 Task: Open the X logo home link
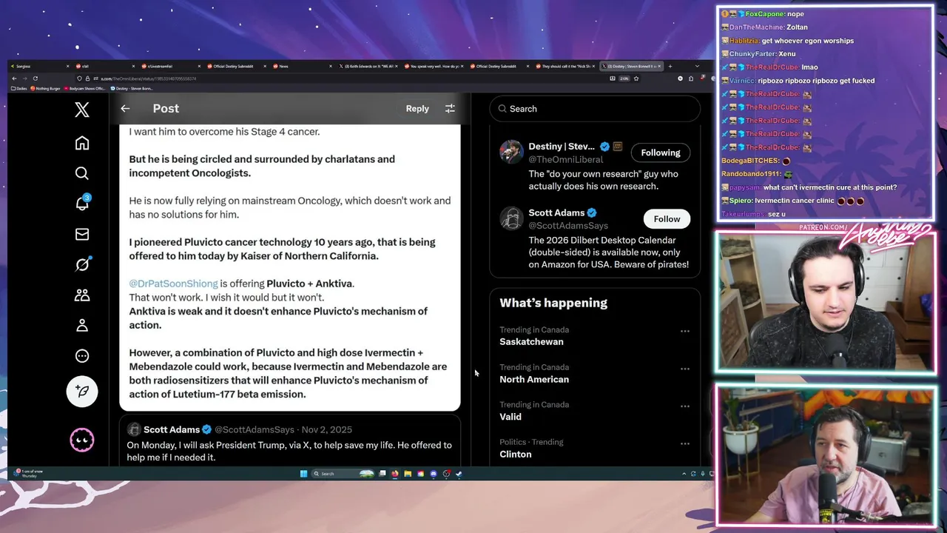[82, 110]
